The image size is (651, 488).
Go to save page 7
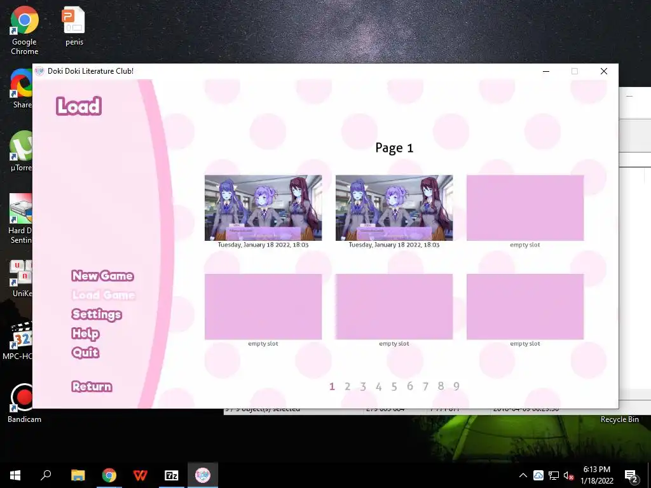425,386
